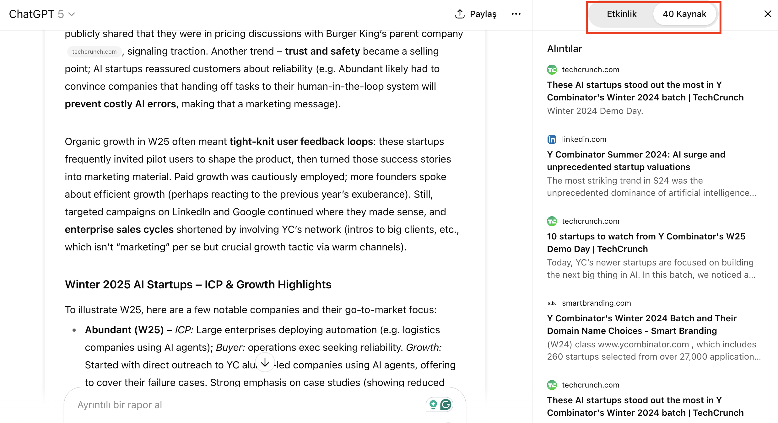Viewport: 778px width, 423px height.
Task: Click the inline techcrunch.com citation chip
Action: [x=94, y=52]
